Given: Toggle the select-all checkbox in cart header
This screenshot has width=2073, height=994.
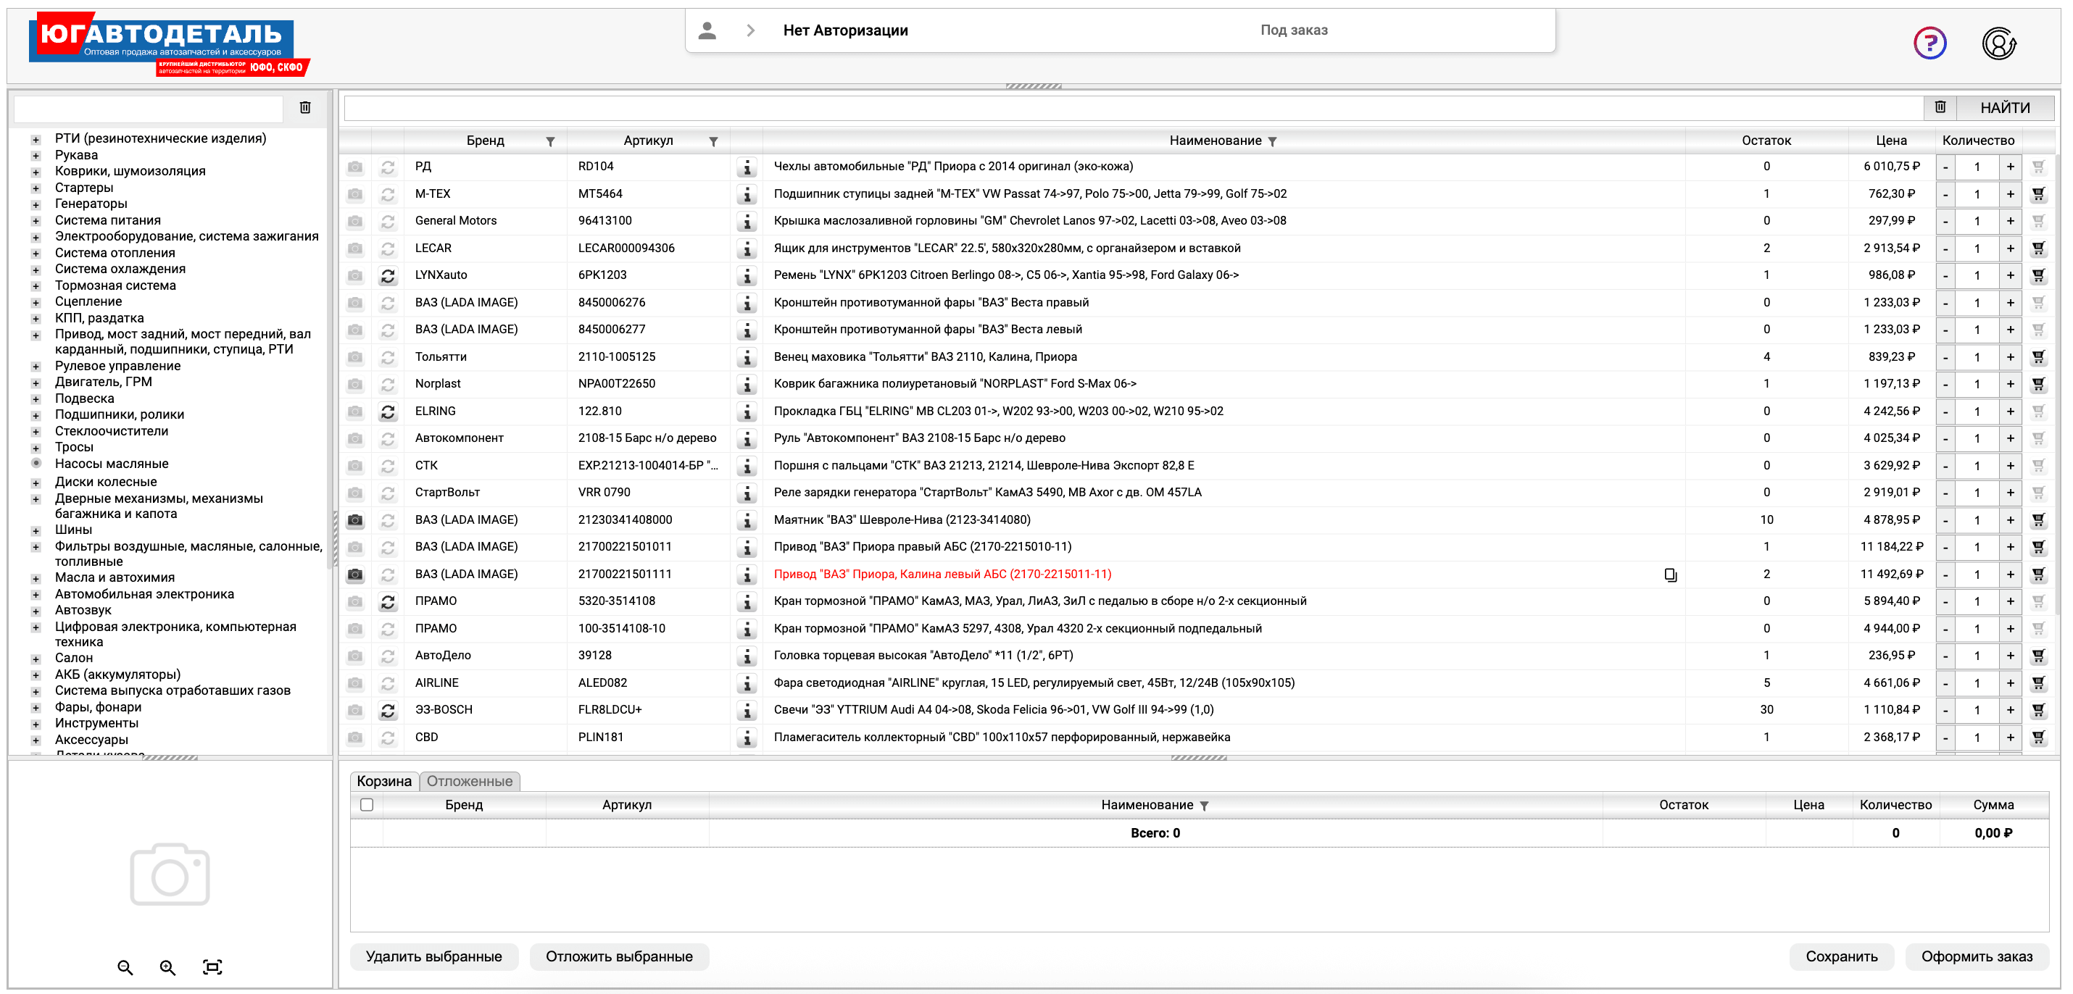Looking at the screenshot, I should pos(367,805).
